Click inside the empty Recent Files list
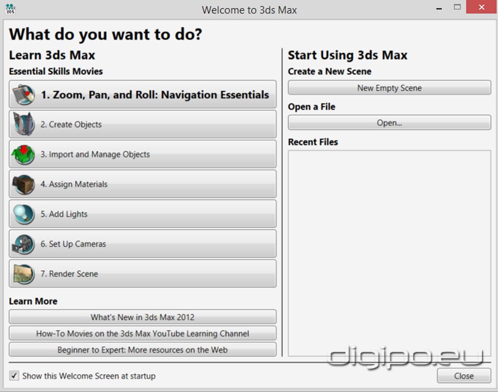Image resolution: width=498 pixels, height=392 pixels. tap(389, 253)
